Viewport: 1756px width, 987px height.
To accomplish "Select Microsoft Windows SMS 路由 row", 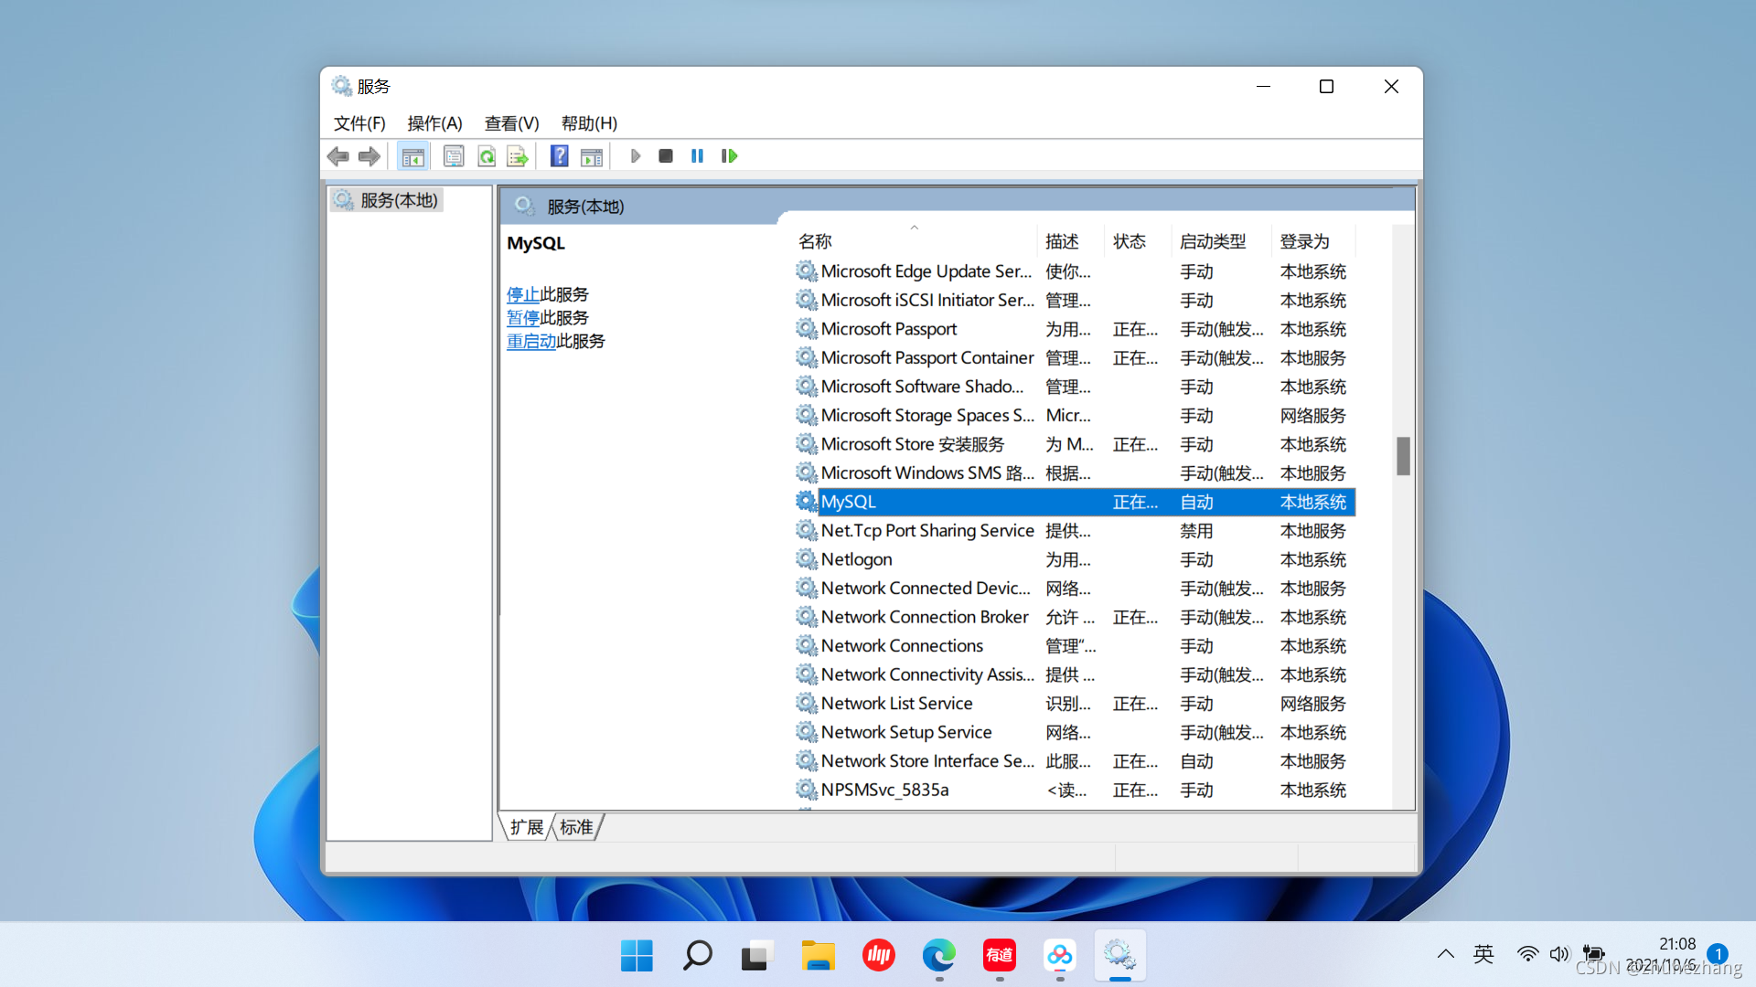I will click(1075, 473).
